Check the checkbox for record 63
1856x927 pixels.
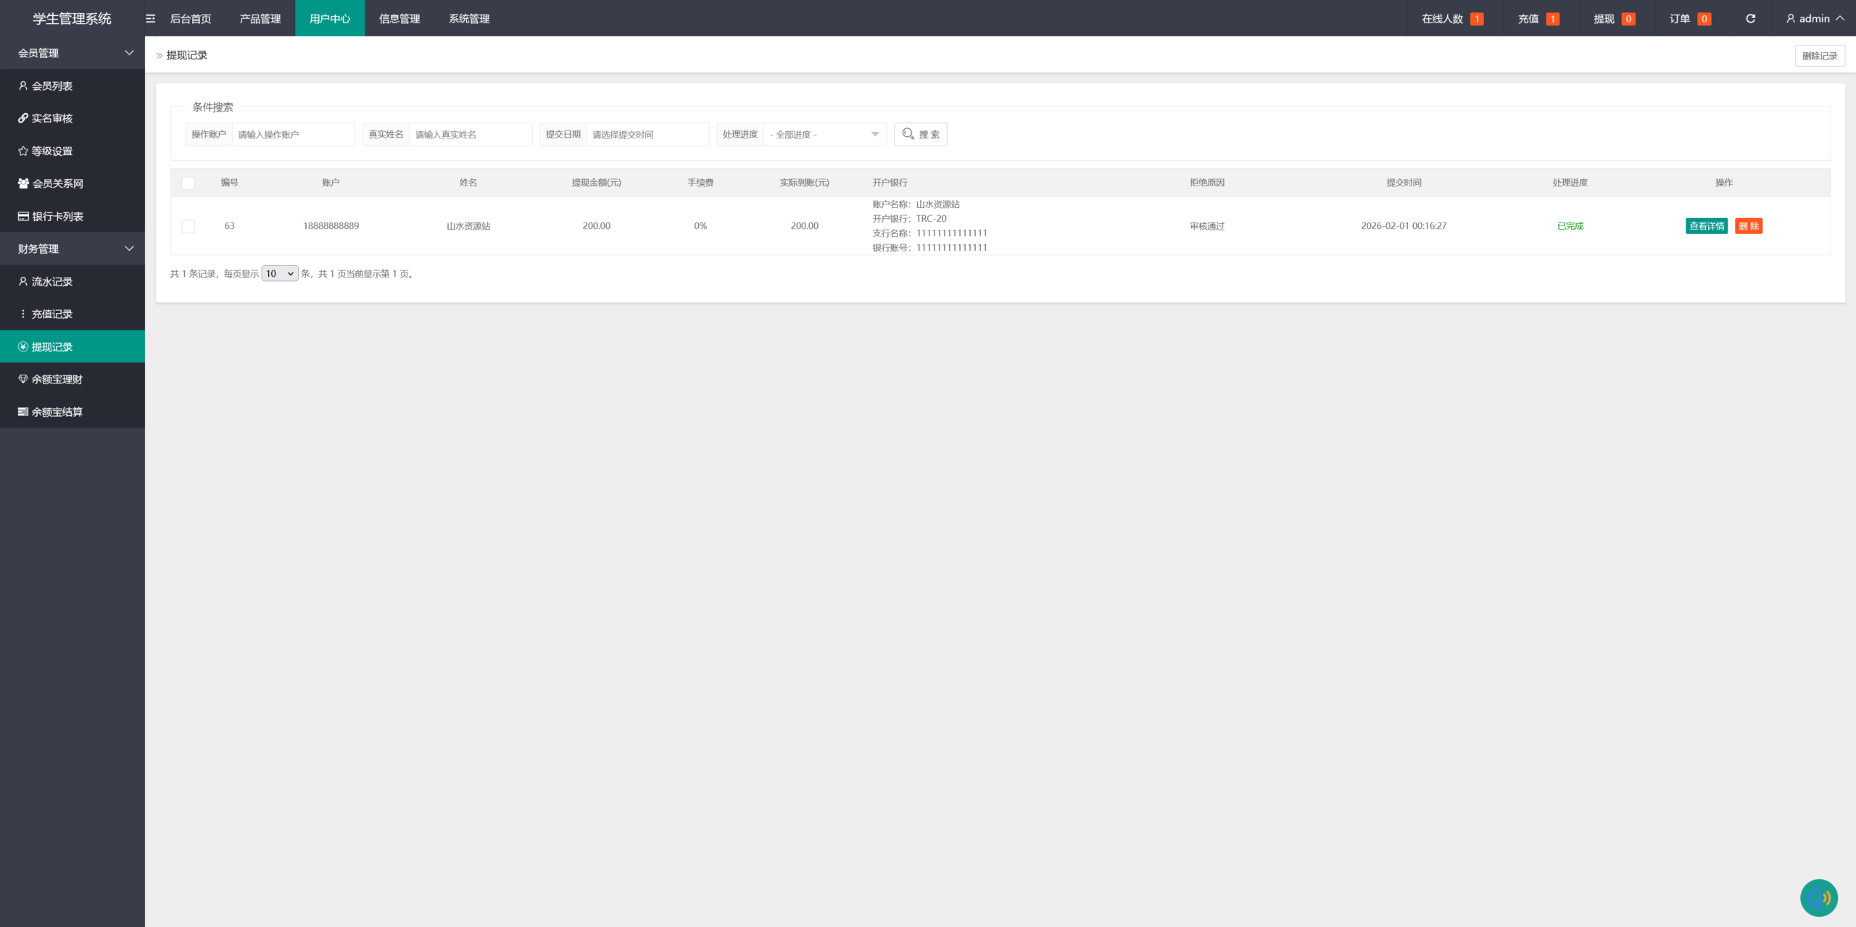[188, 226]
